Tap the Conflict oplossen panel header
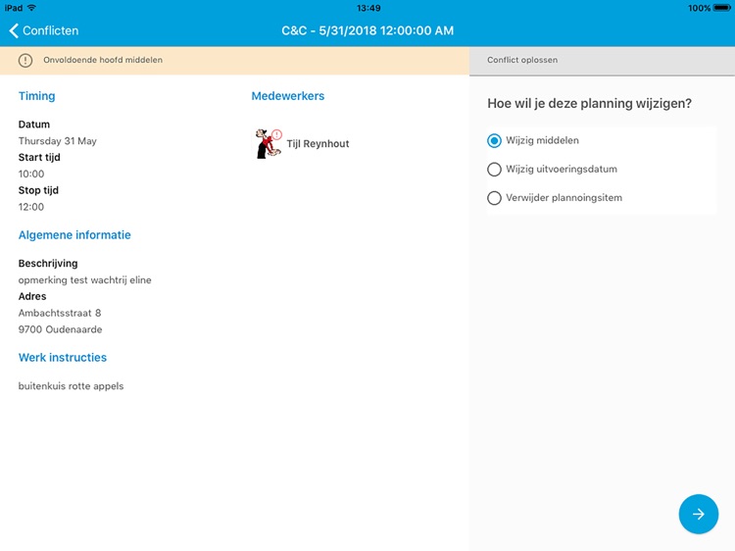This screenshot has width=735, height=551. 602,61
